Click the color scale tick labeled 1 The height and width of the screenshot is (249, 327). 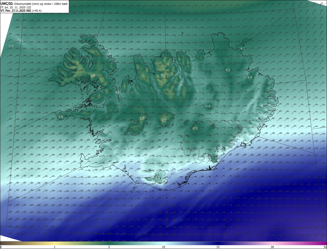[55, 247]
